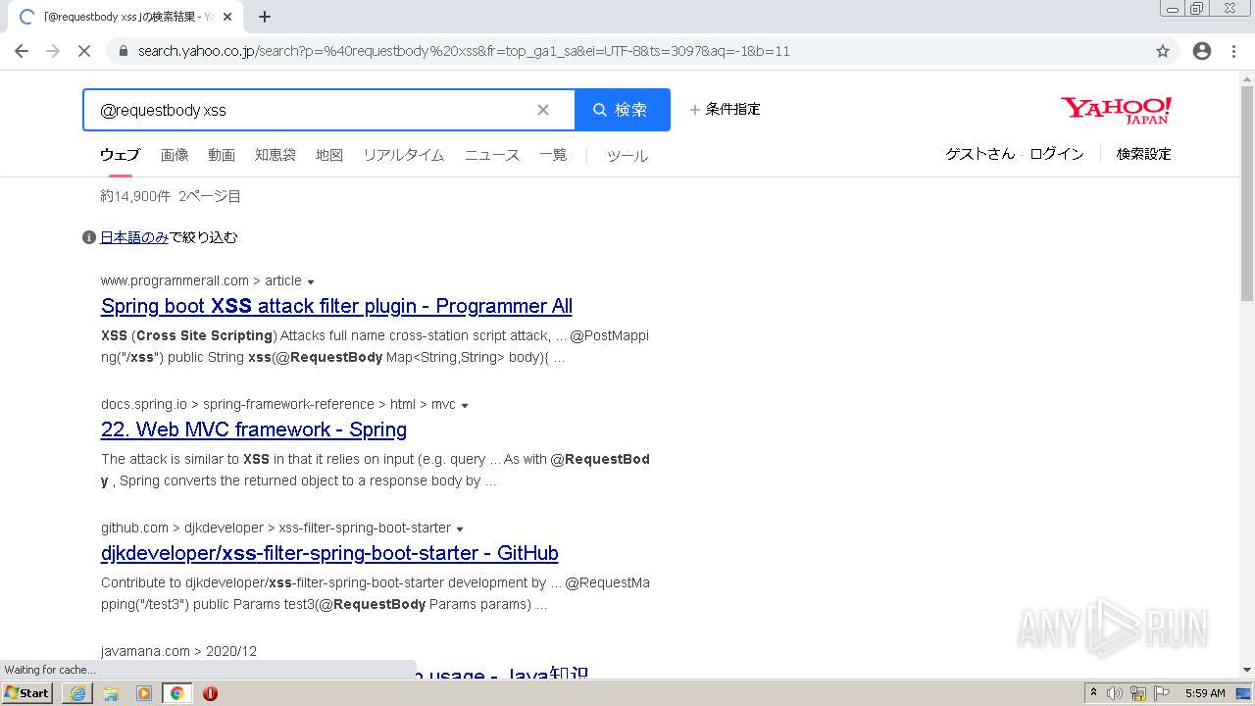1255x706 pixels.
Task: Open the Windows Start menu
Action: coord(27,693)
